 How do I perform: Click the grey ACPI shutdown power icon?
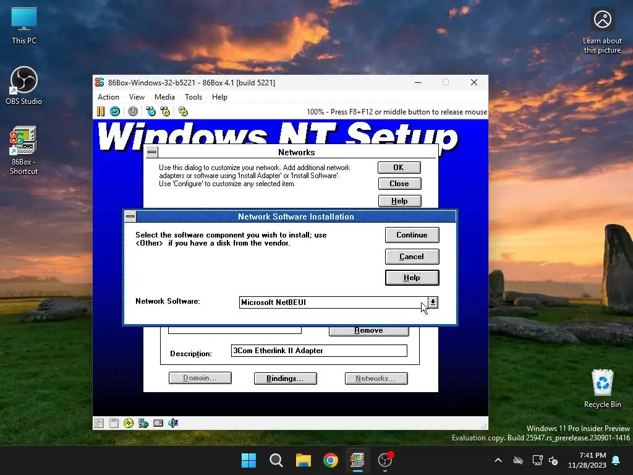(133, 111)
